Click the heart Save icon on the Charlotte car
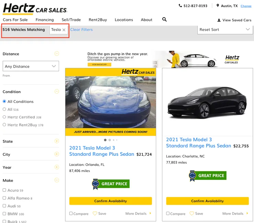254x223 pixels. (x=192, y=213)
